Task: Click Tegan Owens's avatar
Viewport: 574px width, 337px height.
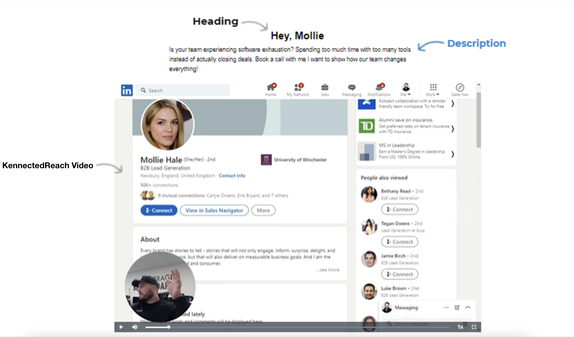Action: coord(369,227)
